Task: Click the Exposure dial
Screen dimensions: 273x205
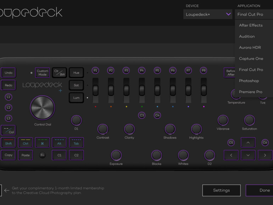Action: pyautogui.click(x=116, y=155)
